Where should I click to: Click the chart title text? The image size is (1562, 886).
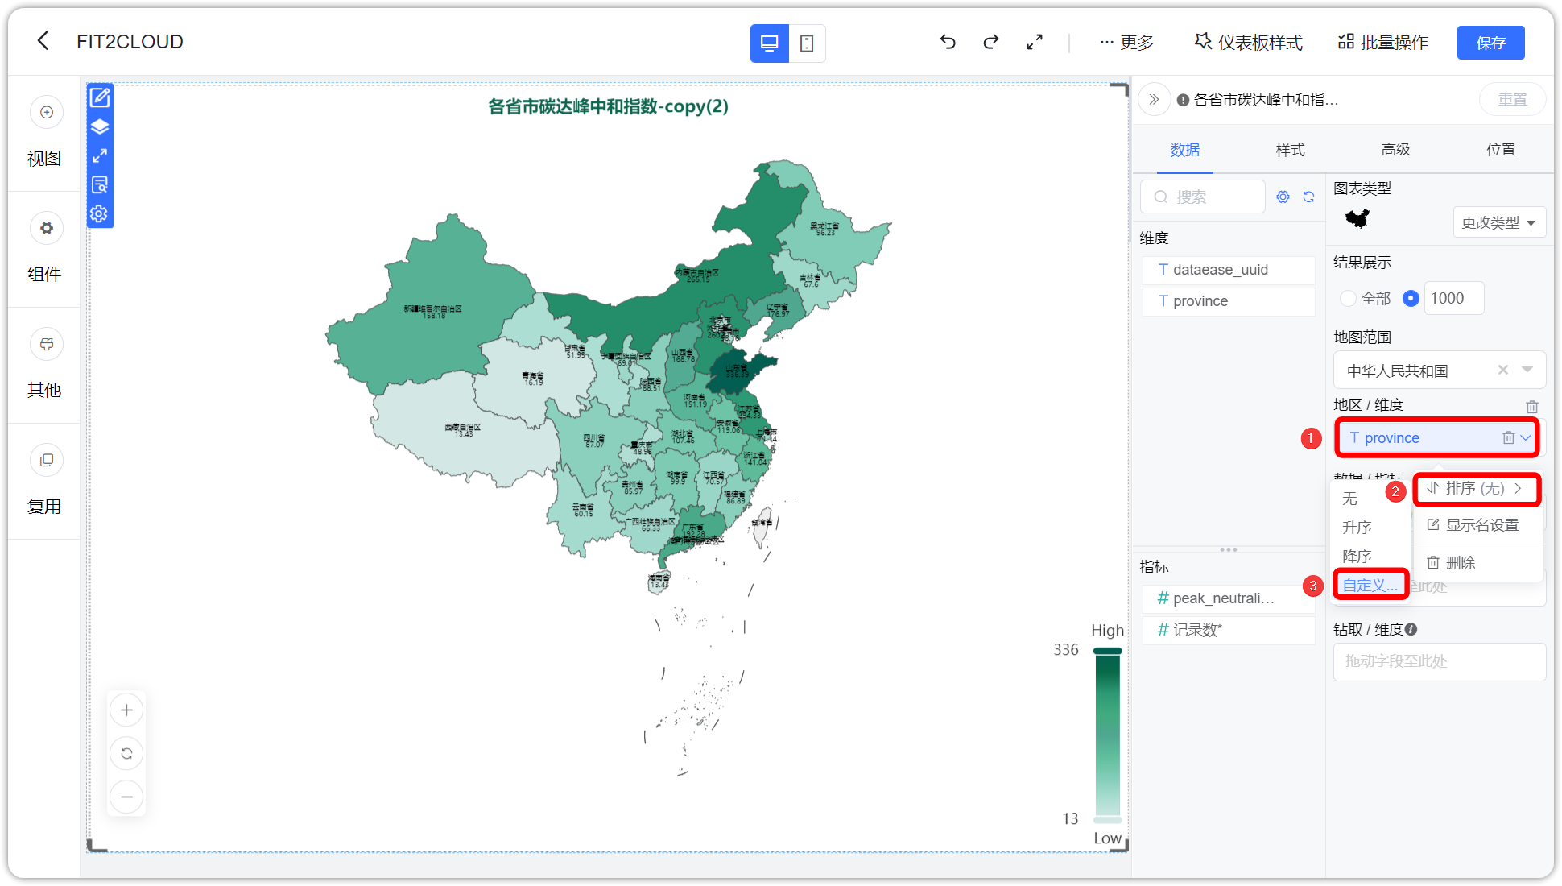[608, 106]
